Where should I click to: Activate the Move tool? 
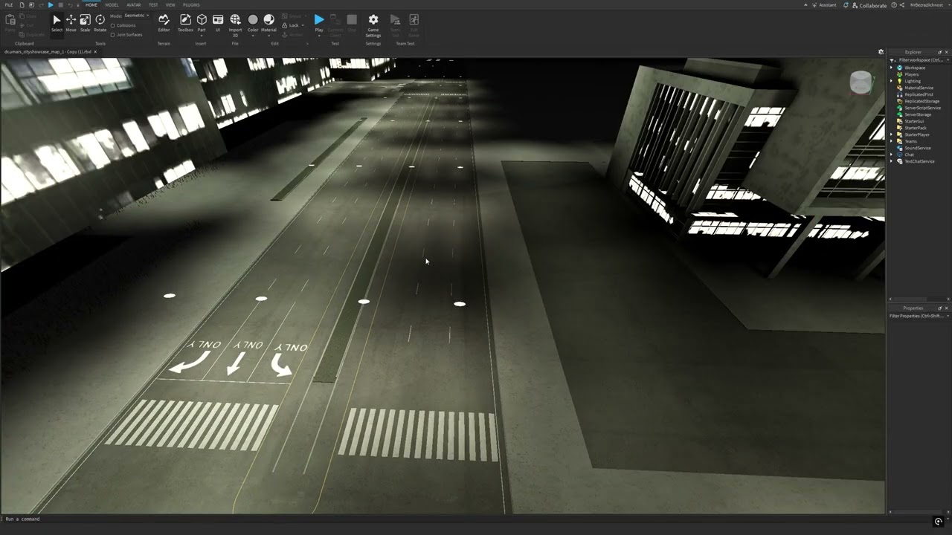pyautogui.click(x=71, y=23)
